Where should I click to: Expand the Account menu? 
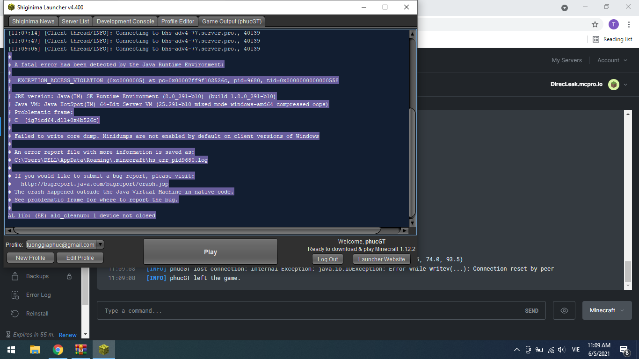pos(611,60)
